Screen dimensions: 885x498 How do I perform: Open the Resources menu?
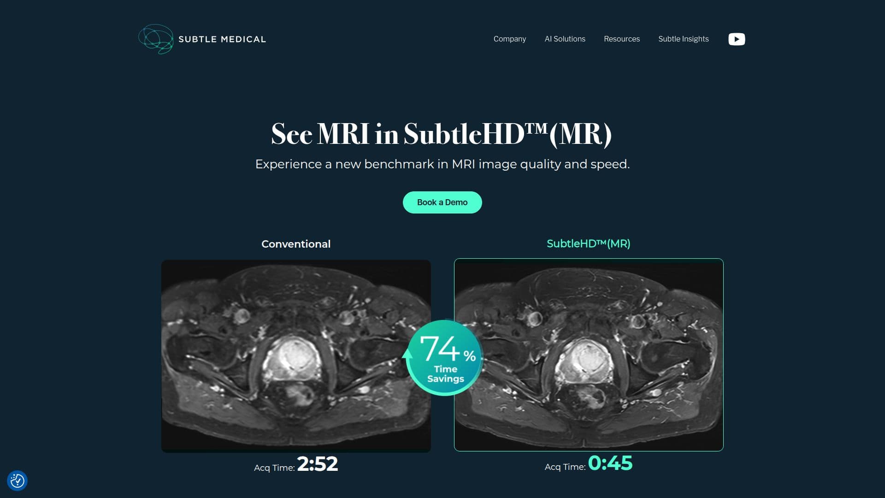point(622,39)
